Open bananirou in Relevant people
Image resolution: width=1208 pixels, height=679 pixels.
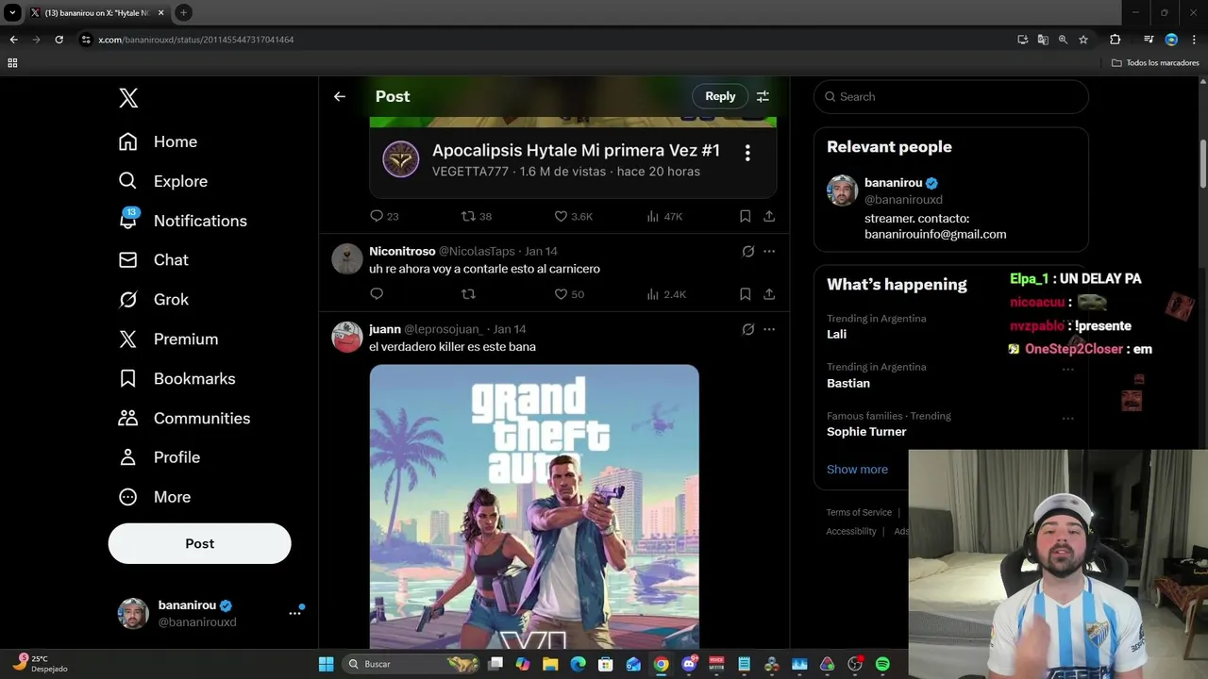pos(893,183)
